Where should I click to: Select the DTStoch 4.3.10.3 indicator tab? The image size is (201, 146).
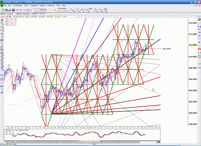tap(89, 142)
